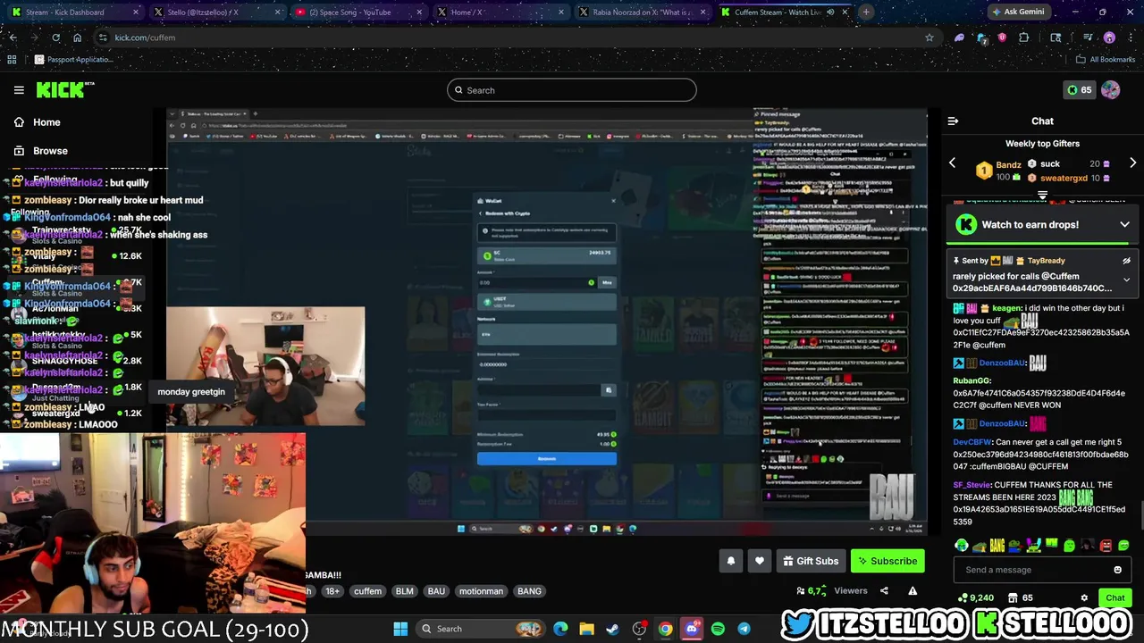Click the BAU stream tag

[x=436, y=591]
